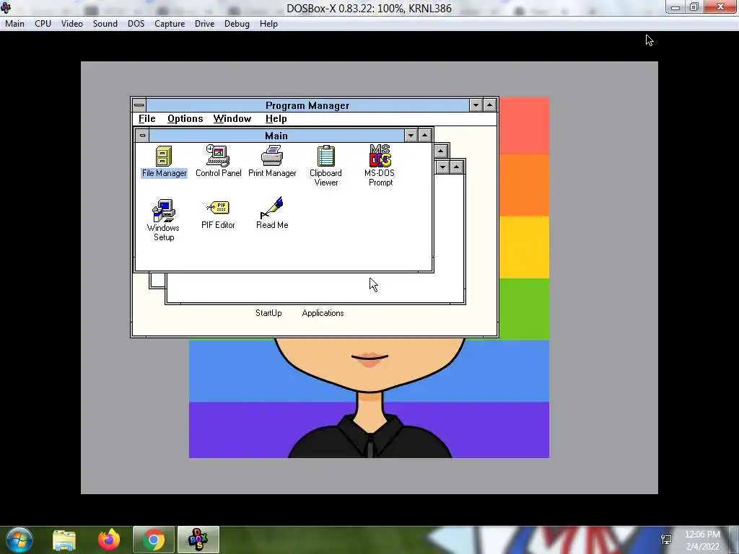Minimize the Main group window
This screenshot has height=554, width=739.
click(411, 136)
